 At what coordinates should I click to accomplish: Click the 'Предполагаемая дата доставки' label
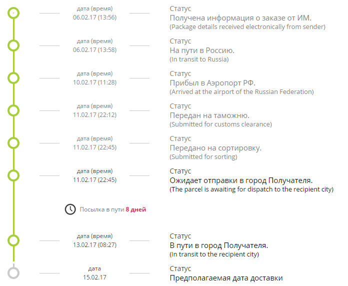[226, 278]
